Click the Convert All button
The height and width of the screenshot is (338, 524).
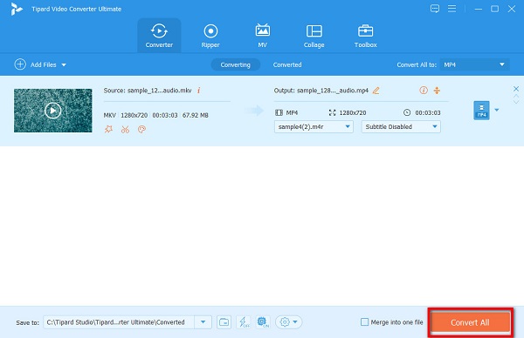pyautogui.click(x=470, y=322)
